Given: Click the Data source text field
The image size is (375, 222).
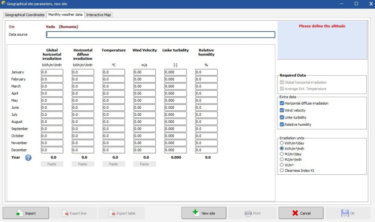Looking at the screenshot, I should 160,34.
